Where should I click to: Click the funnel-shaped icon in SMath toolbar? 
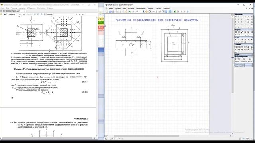click(x=163, y=12)
